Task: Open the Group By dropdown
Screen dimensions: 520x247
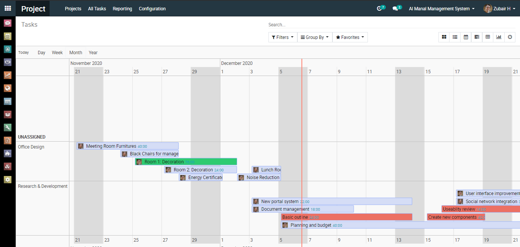Action: coord(315,37)
